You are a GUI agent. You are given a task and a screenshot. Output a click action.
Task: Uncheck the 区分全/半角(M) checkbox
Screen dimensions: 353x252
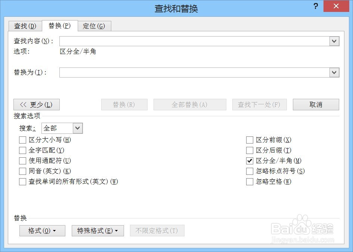[250, 161]
